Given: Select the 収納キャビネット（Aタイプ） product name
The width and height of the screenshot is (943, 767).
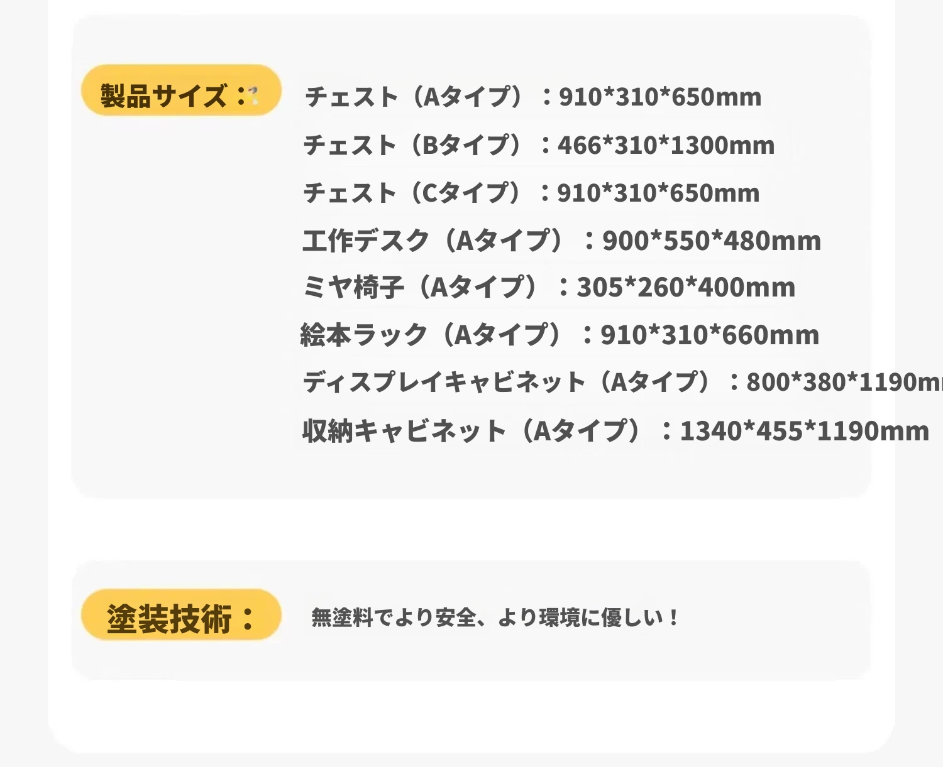Looking at the screenshot, I should click(472, 432).
